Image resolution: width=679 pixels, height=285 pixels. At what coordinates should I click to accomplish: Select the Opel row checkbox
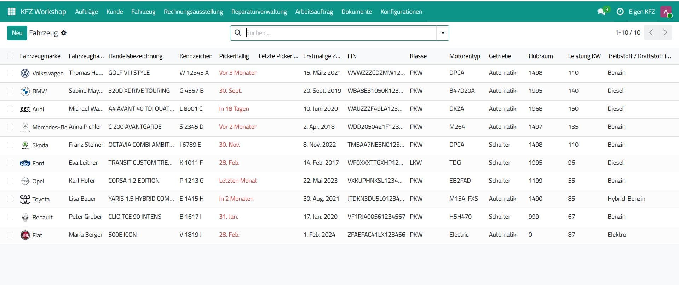click(10, 181)
